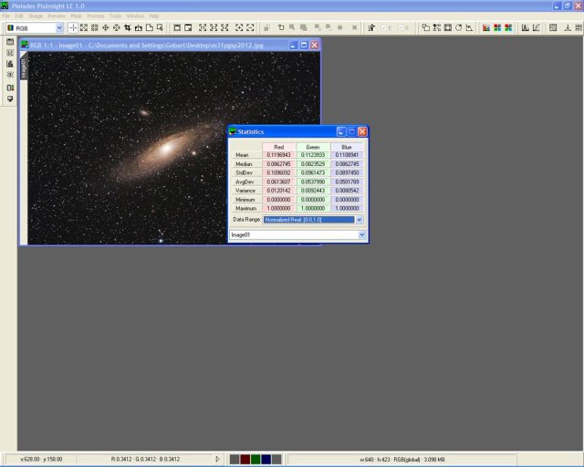Click the running figure icon in the toolbar
Screen dimensions: 584x467
(x=371, y=28)
